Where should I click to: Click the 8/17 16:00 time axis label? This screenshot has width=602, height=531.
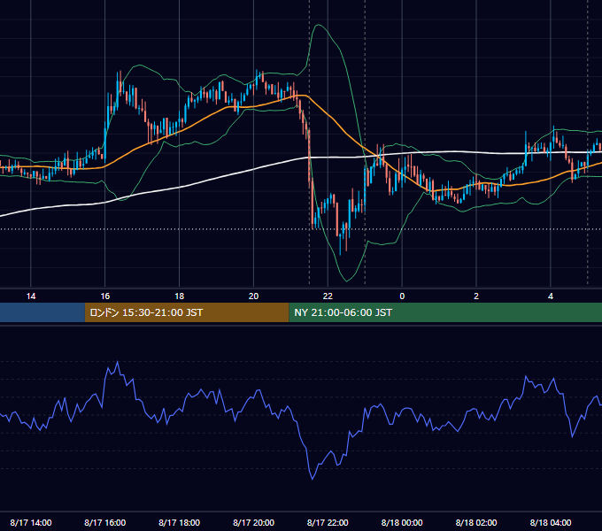[104, 522]
